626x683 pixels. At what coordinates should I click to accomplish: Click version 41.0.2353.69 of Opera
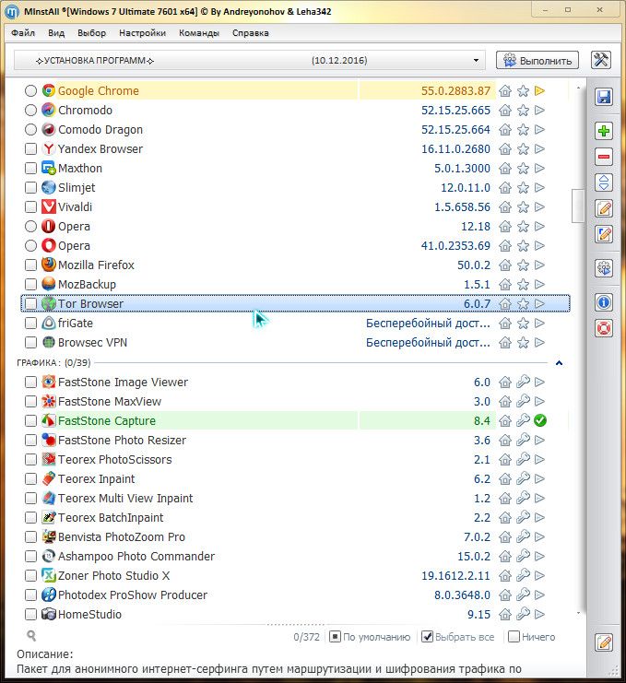point(455,246)
